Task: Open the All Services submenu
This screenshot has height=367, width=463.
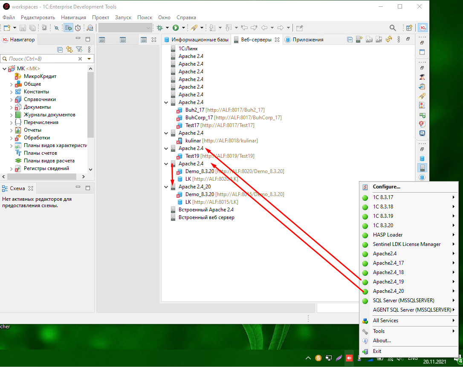Action: (x=409, y=321)
